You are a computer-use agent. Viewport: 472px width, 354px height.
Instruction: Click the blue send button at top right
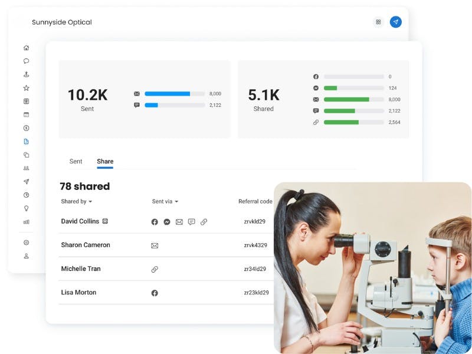click(x=396, y=22)
